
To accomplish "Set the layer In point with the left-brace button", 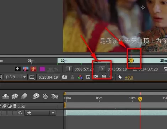I will (x=69, y=69).
